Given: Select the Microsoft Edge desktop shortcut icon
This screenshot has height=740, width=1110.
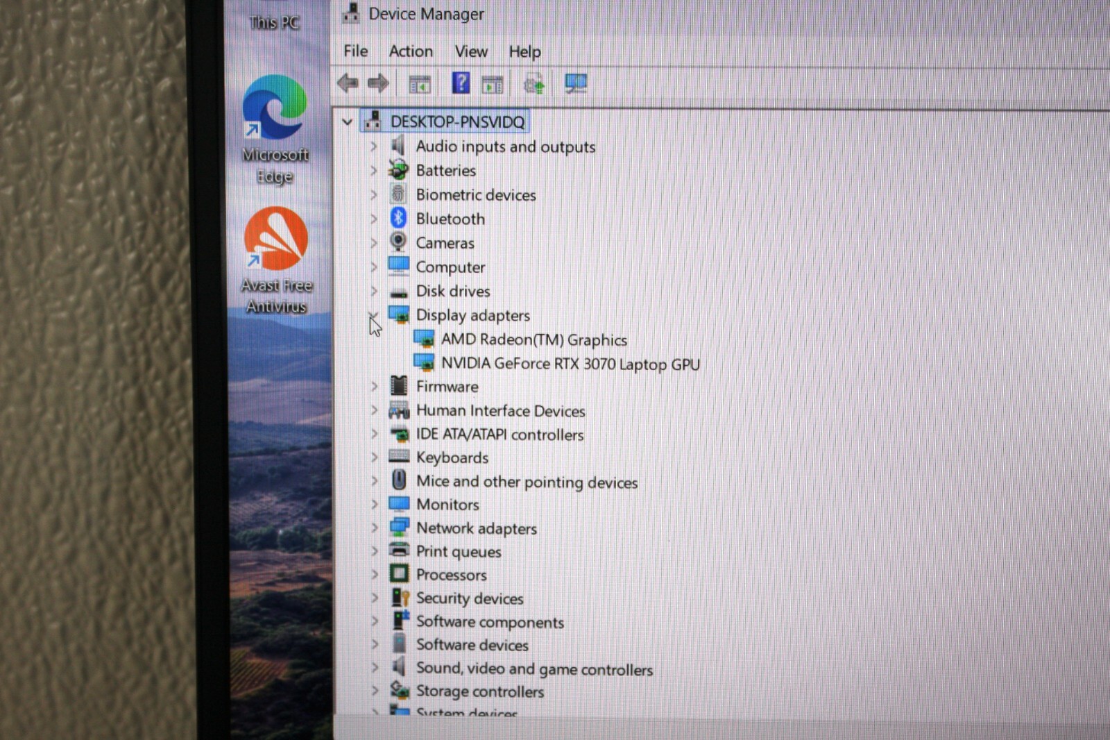Looking at the screenshot, I should [275, 108].
